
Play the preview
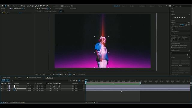[x=180, y=17]
